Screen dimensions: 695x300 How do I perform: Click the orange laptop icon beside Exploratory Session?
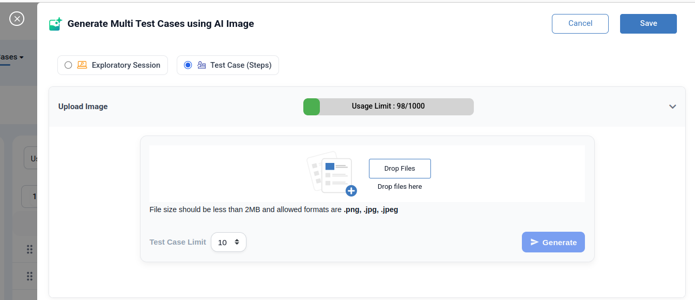click(x=82, y=65)
